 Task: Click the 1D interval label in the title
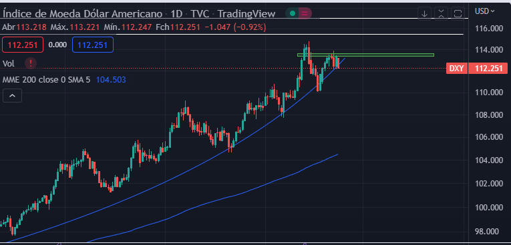click(x=176, y=13)
